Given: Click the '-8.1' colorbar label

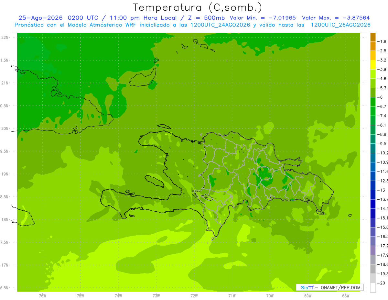Looking at the screenshot, I should [382, 125].
